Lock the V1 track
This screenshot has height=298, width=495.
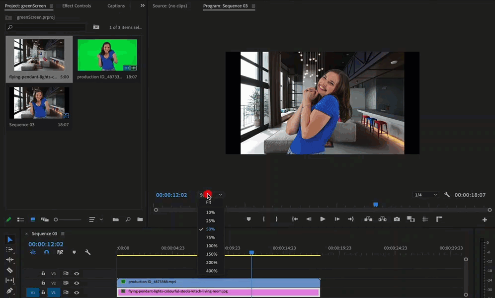coord(43,293)
